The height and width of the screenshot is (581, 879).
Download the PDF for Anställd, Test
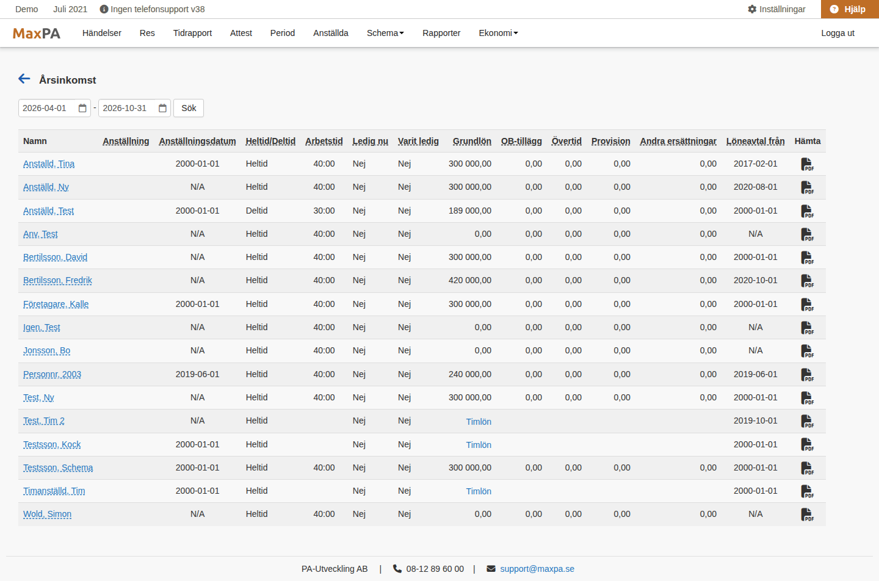tap(807, 211)
